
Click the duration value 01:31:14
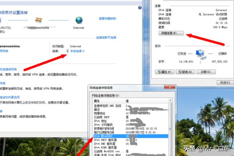[x=222, y=23]
